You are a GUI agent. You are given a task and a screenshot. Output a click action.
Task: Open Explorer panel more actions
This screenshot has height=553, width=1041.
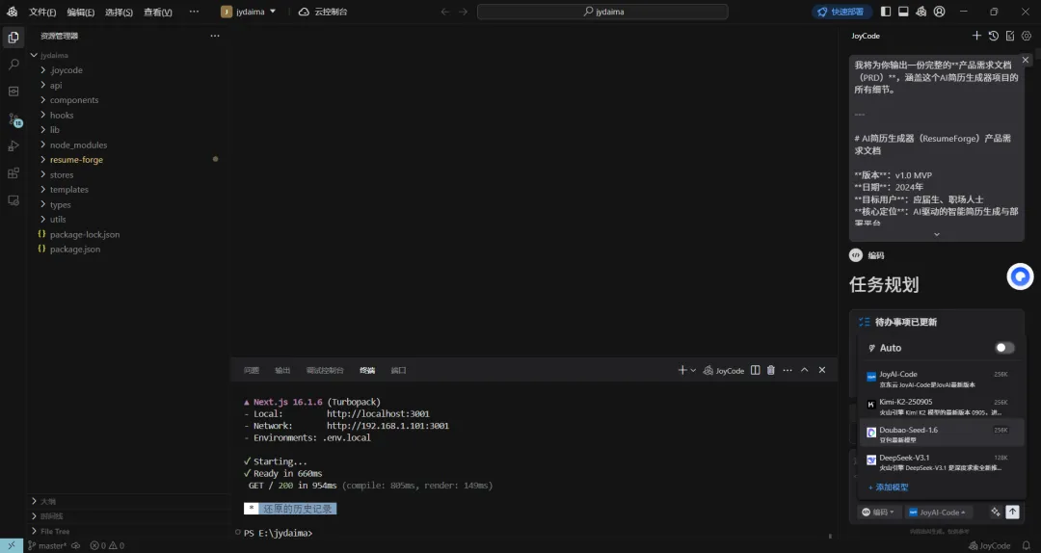tap(214, 36)
